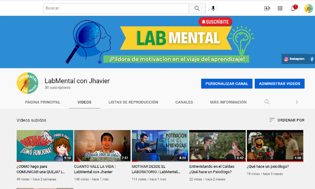The height and width of the screenshot is (189, 315).
Task: Open the create video camera icon
Action: (x=267, y=8)
